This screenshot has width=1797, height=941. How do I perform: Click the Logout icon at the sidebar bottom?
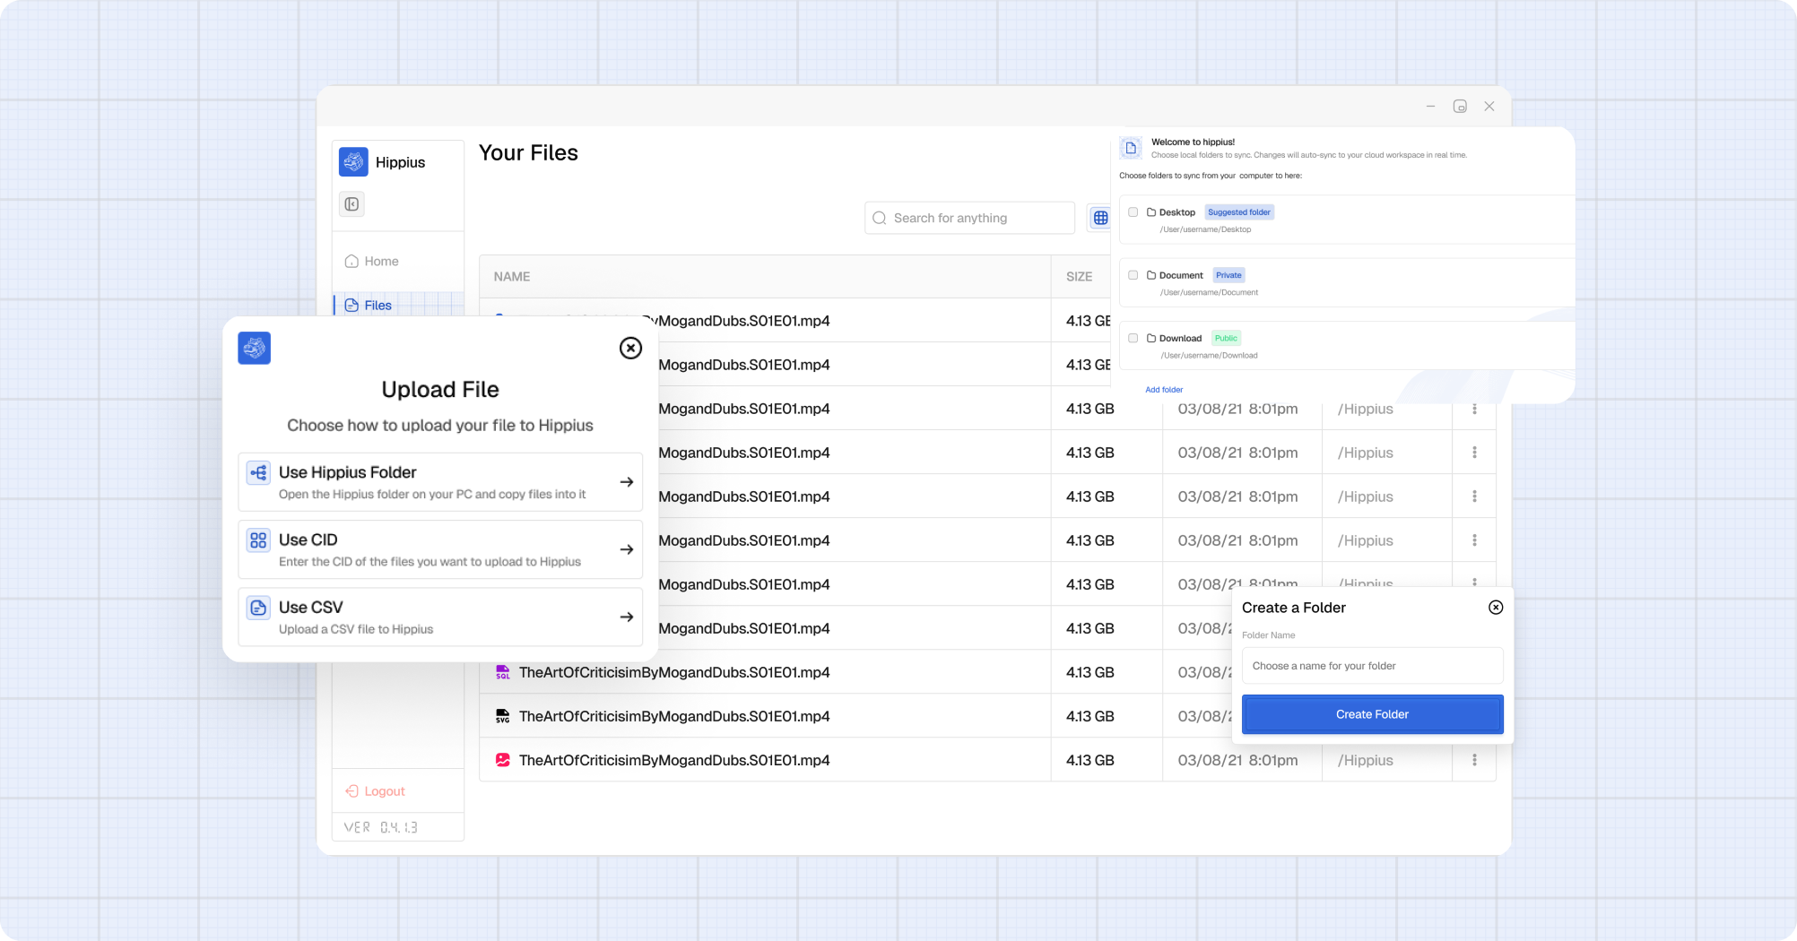[352, 791]
